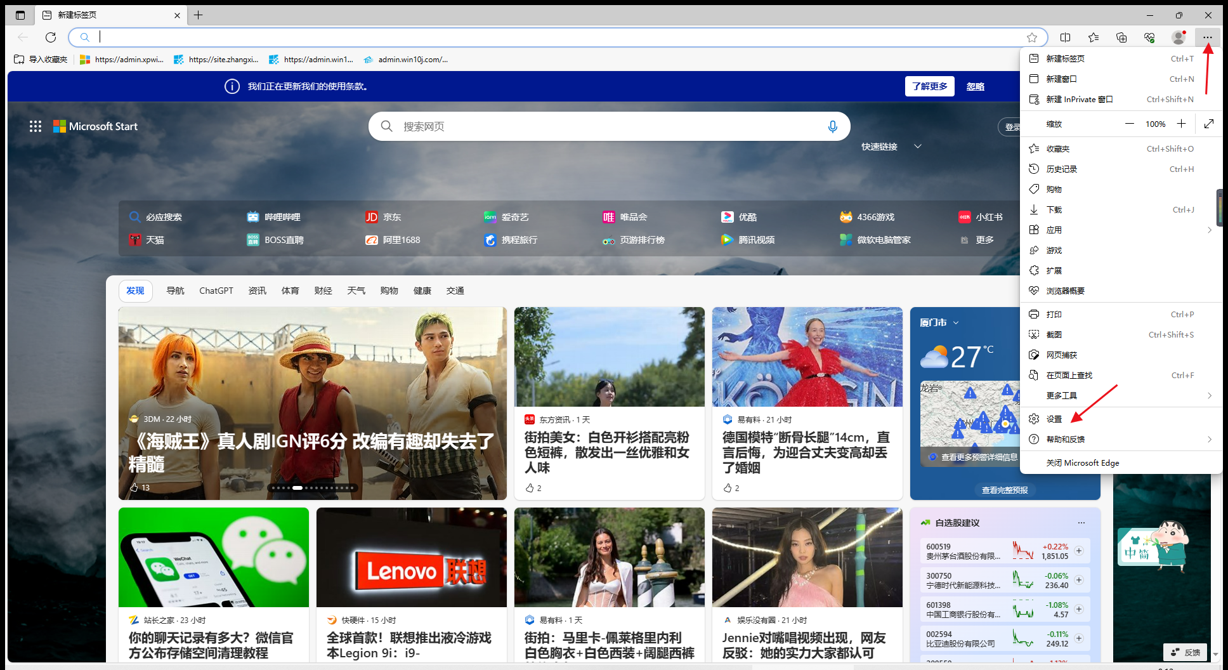Open Collections toolbar icon
The height and width of the screenshot is (670, 1228).
1121,37
